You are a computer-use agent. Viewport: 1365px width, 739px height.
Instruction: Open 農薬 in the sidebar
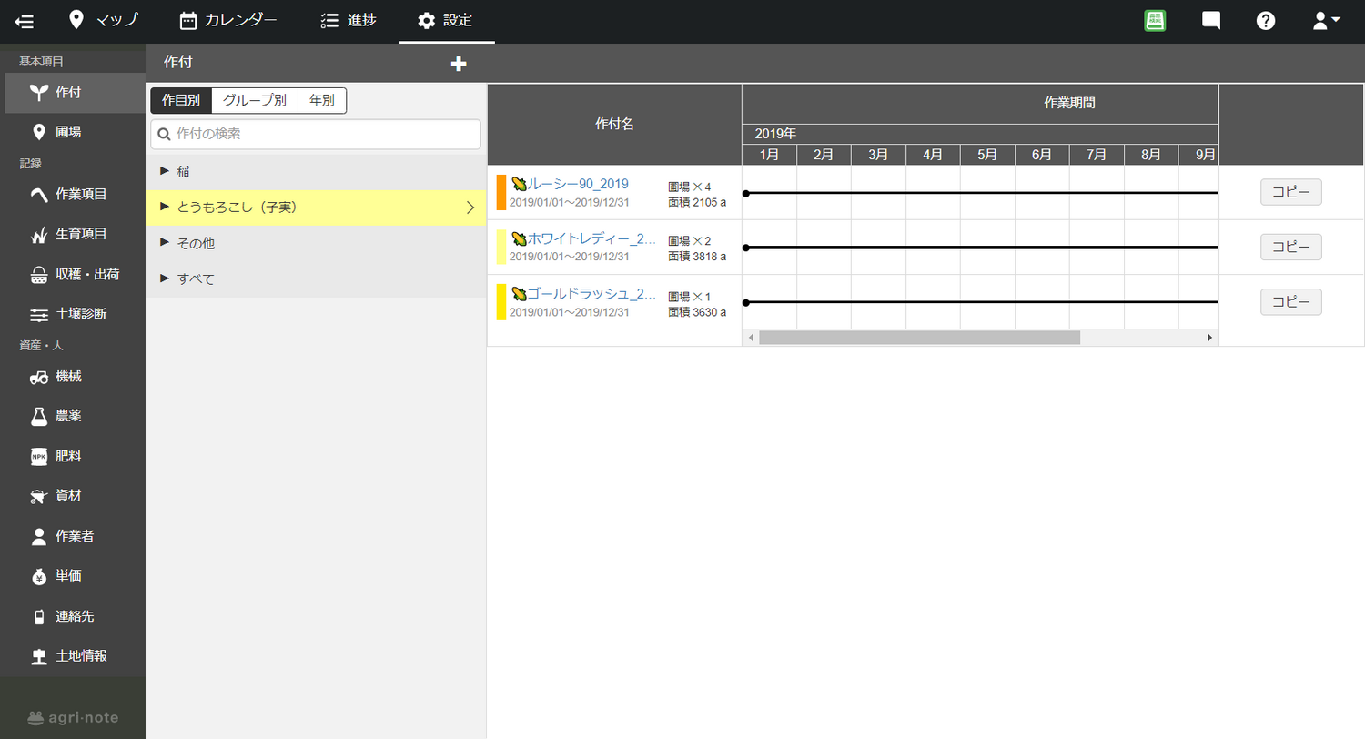pos(73,416)
